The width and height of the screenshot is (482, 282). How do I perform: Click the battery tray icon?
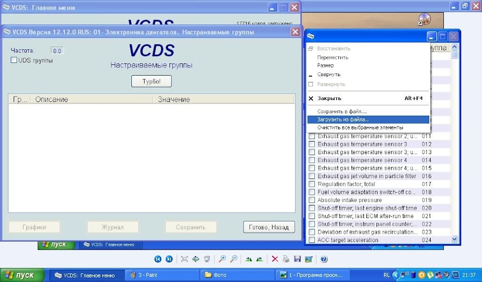tap(414, 275)
